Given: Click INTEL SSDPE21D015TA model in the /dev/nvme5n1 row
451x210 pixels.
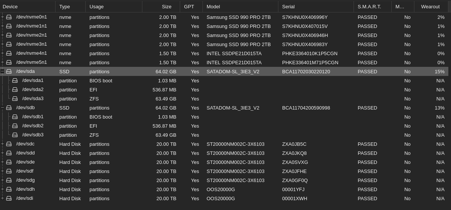Looking at the screenshot, I should point(234,62).
